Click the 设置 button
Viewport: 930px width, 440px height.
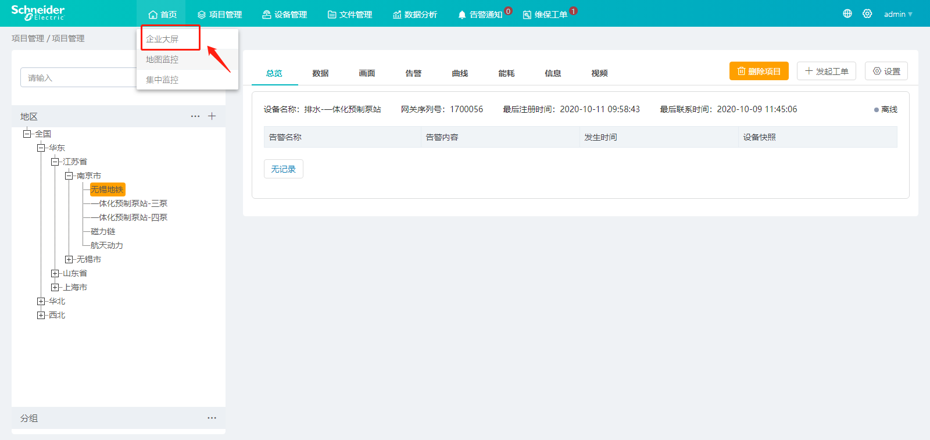pyautogui.click(x=886, y=71)
